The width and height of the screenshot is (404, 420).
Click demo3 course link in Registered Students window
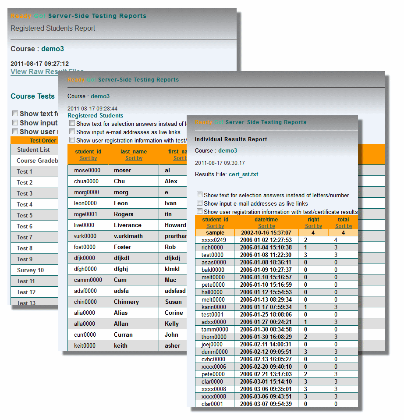point(100,96)
